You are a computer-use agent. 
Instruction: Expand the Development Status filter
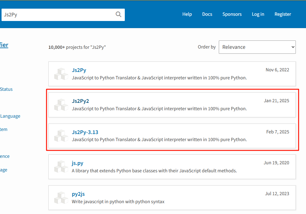coord(6,89)
